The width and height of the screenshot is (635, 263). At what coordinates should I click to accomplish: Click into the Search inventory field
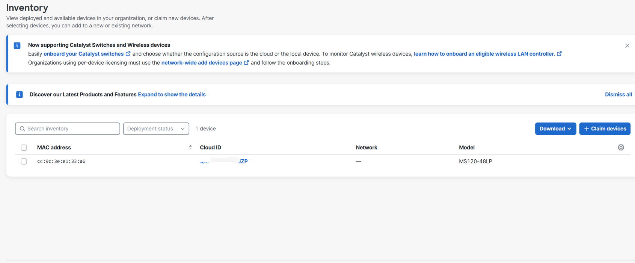[x=68, y=128]
